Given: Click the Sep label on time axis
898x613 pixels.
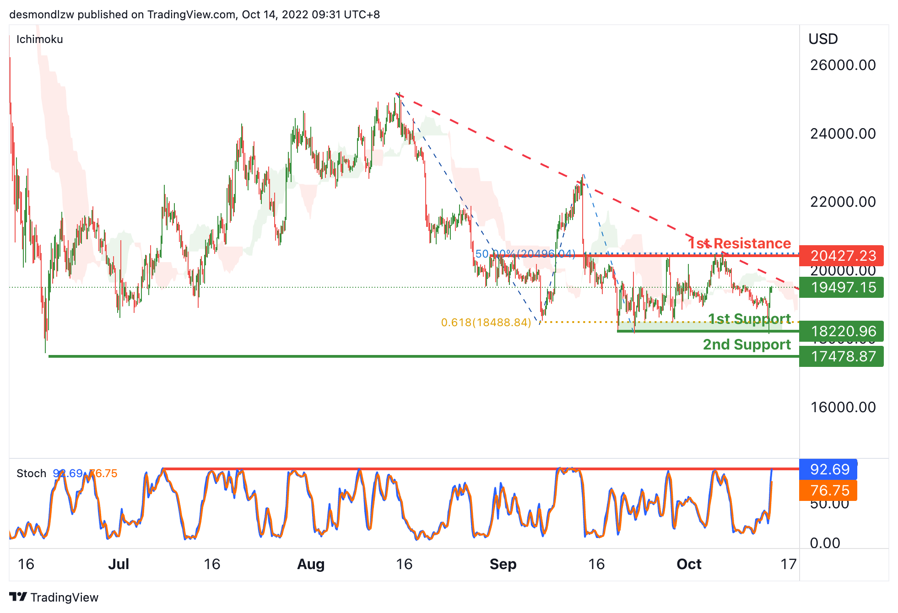Looking at the screenshot, I should pos(503,564).
